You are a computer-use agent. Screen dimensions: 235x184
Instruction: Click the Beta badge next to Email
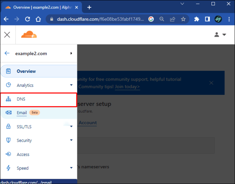pyautogui.click(x=35, y=113)
